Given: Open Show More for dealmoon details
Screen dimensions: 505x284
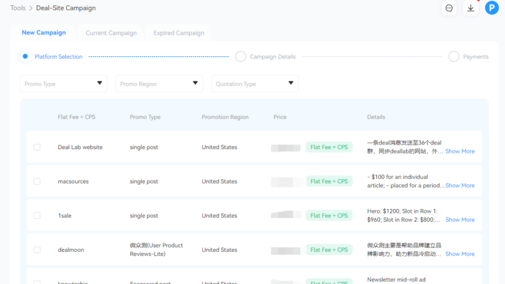Looking at the screenshot, I should tap(460, 254).
